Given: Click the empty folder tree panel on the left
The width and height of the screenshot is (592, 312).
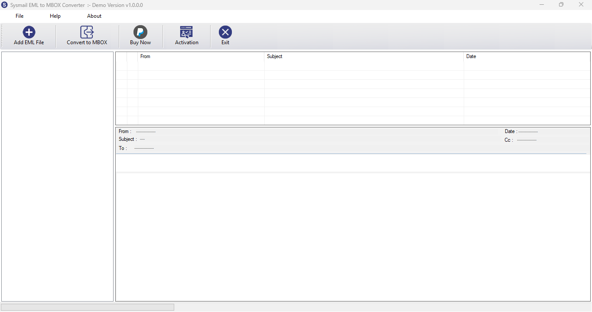Looking at the screenshot, I should point(57,177).
